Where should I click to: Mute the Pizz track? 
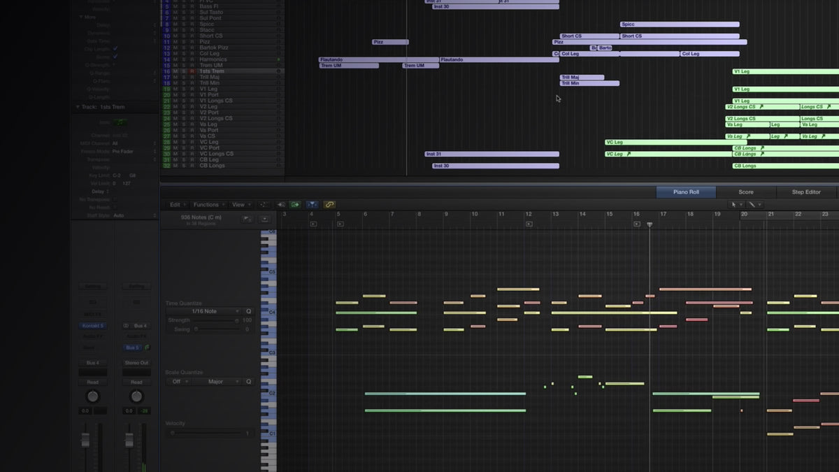click(x=175, y=42)
